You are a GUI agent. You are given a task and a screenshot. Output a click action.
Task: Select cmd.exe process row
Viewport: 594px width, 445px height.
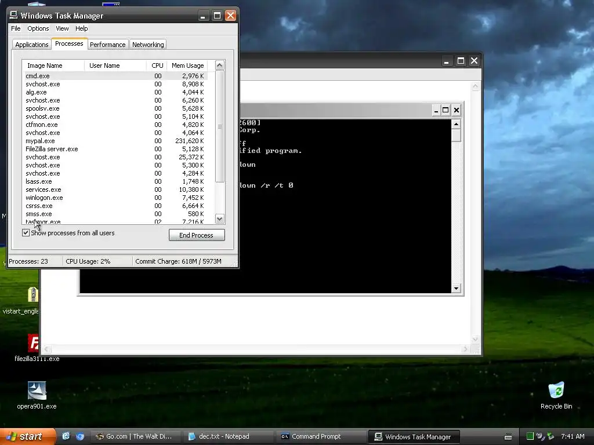(115, 76)
